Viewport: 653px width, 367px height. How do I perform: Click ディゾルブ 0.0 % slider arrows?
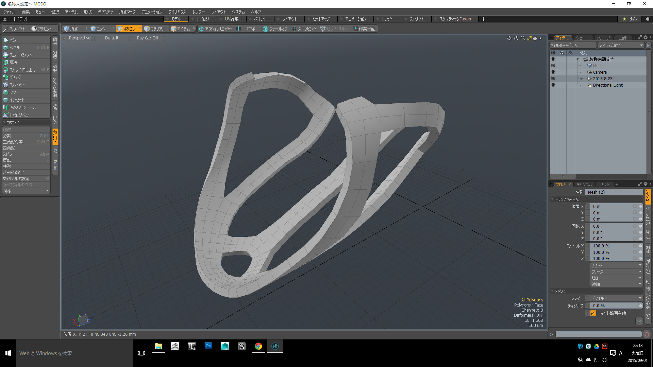click(x=641, y=305)
